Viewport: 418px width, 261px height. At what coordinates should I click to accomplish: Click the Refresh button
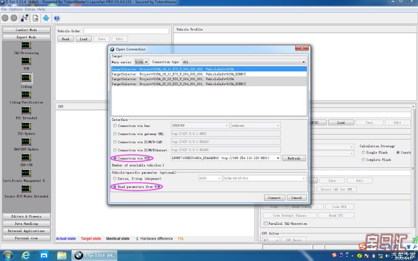pyautogui.click(x=294, y=158)
